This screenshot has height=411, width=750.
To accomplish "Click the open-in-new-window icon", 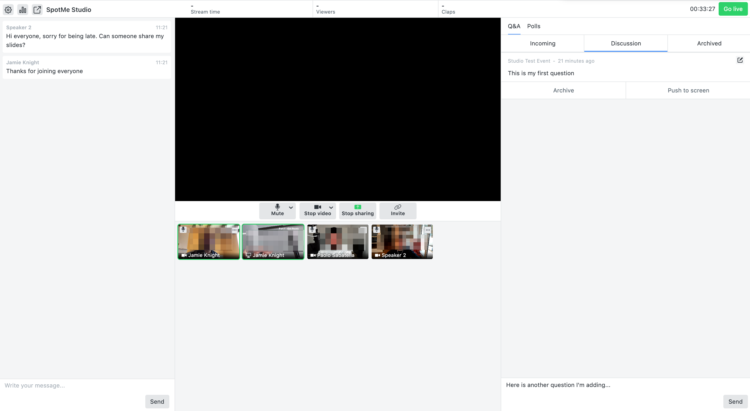I will (x=37, y=10).
